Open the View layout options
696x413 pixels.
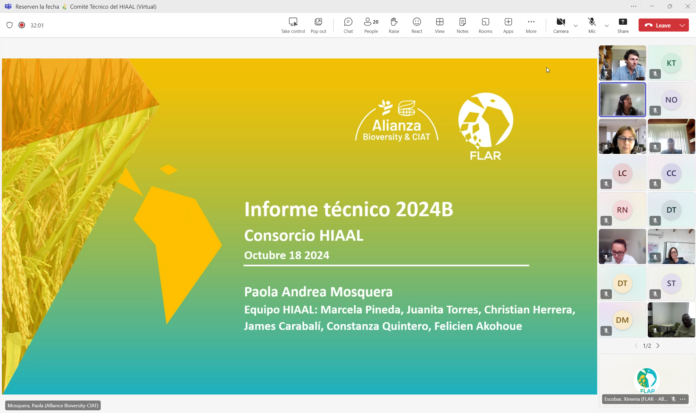439,25
